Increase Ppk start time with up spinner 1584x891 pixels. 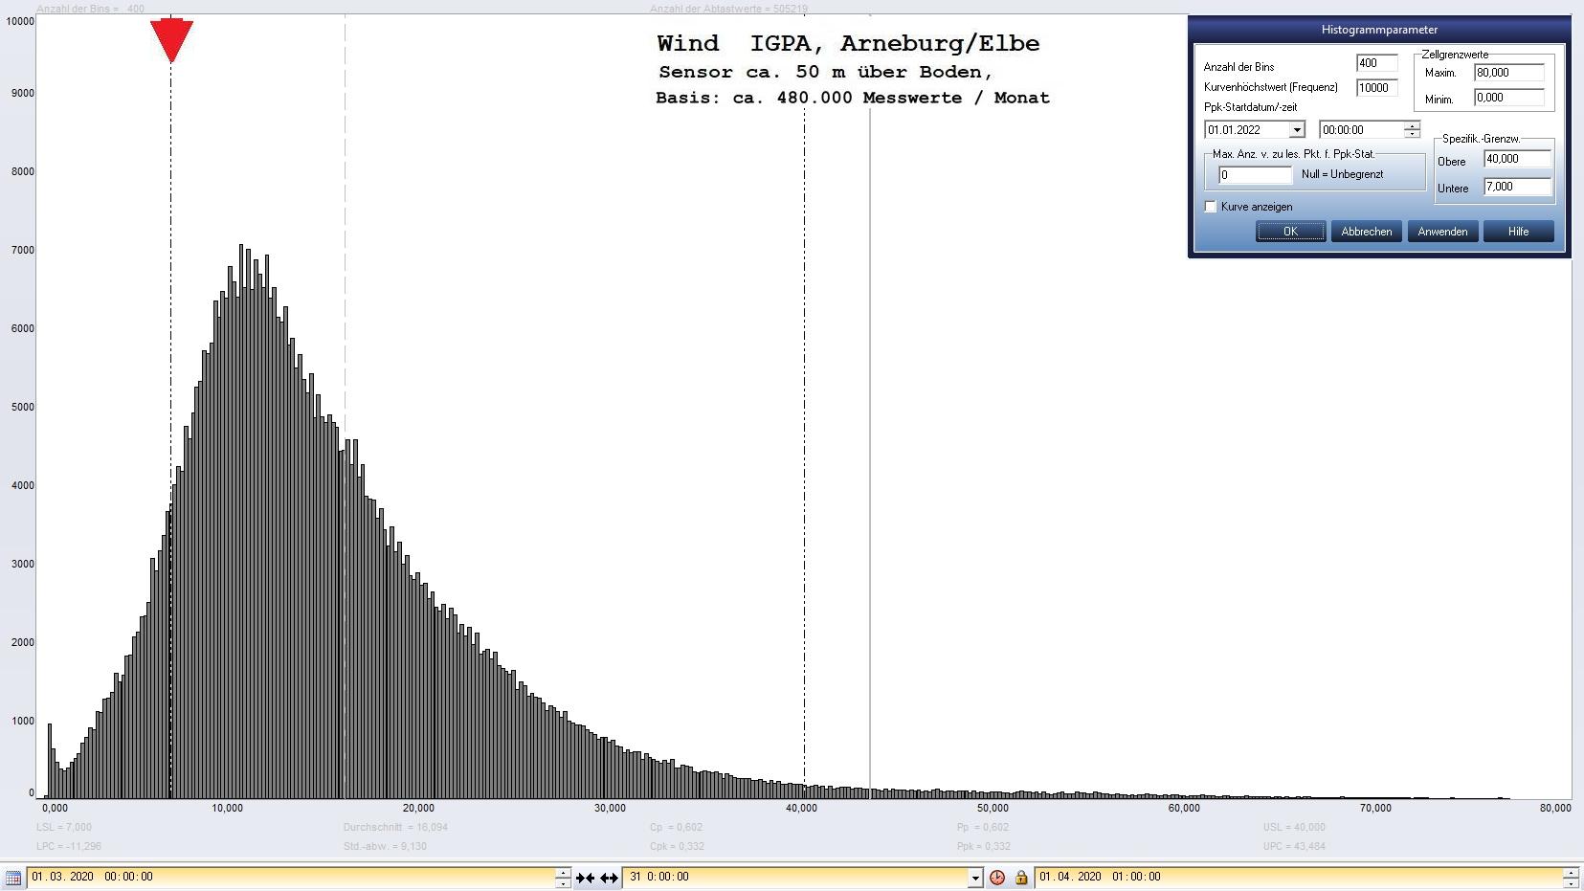tap(1412, 125)
